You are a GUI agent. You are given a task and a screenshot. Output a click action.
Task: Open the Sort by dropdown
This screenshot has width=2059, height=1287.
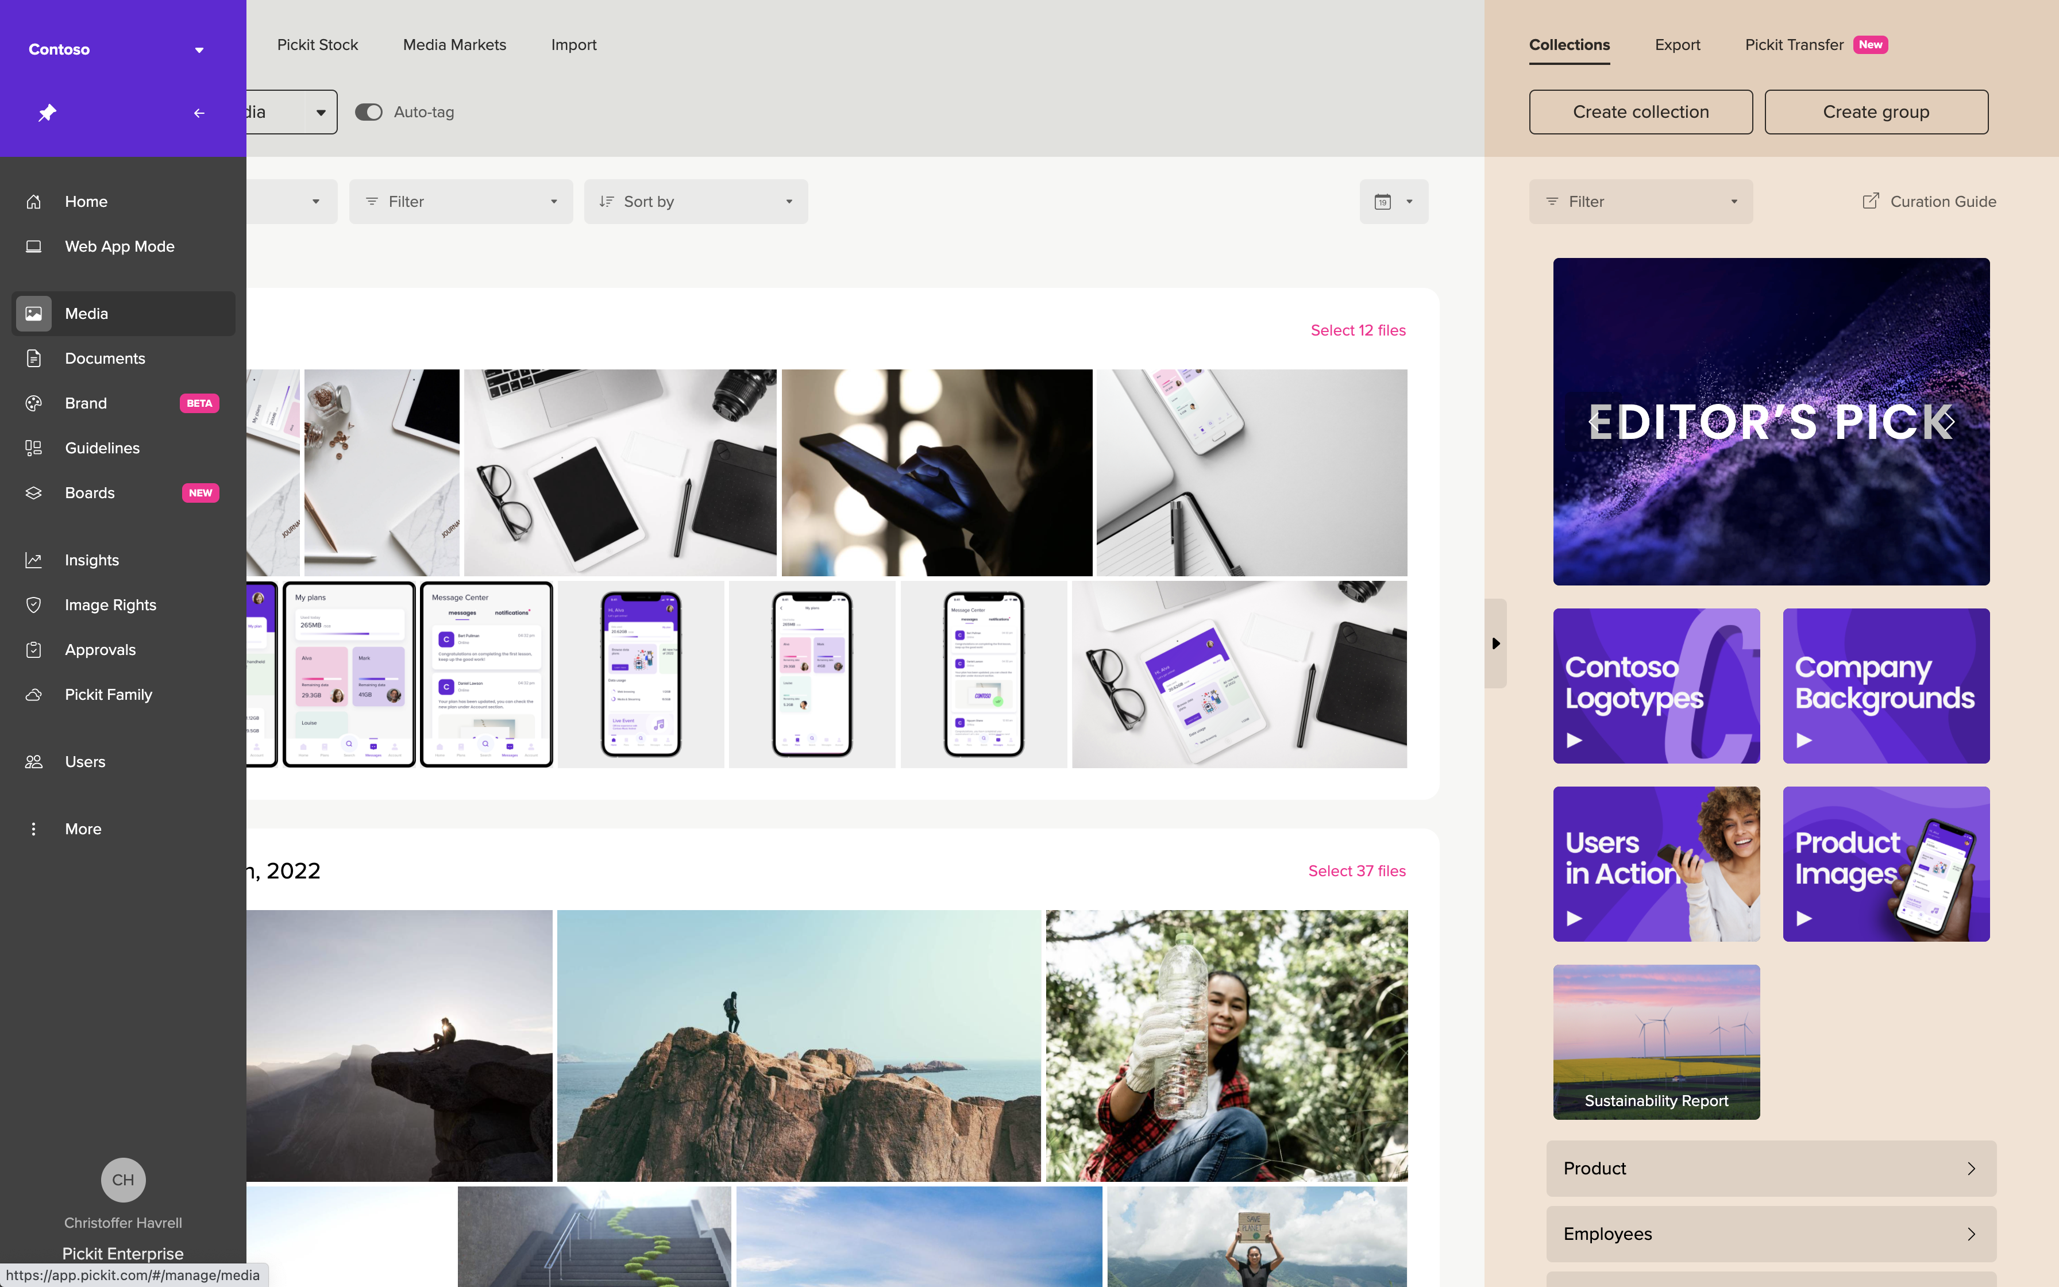pyautogui.click(x=695, y=202)
